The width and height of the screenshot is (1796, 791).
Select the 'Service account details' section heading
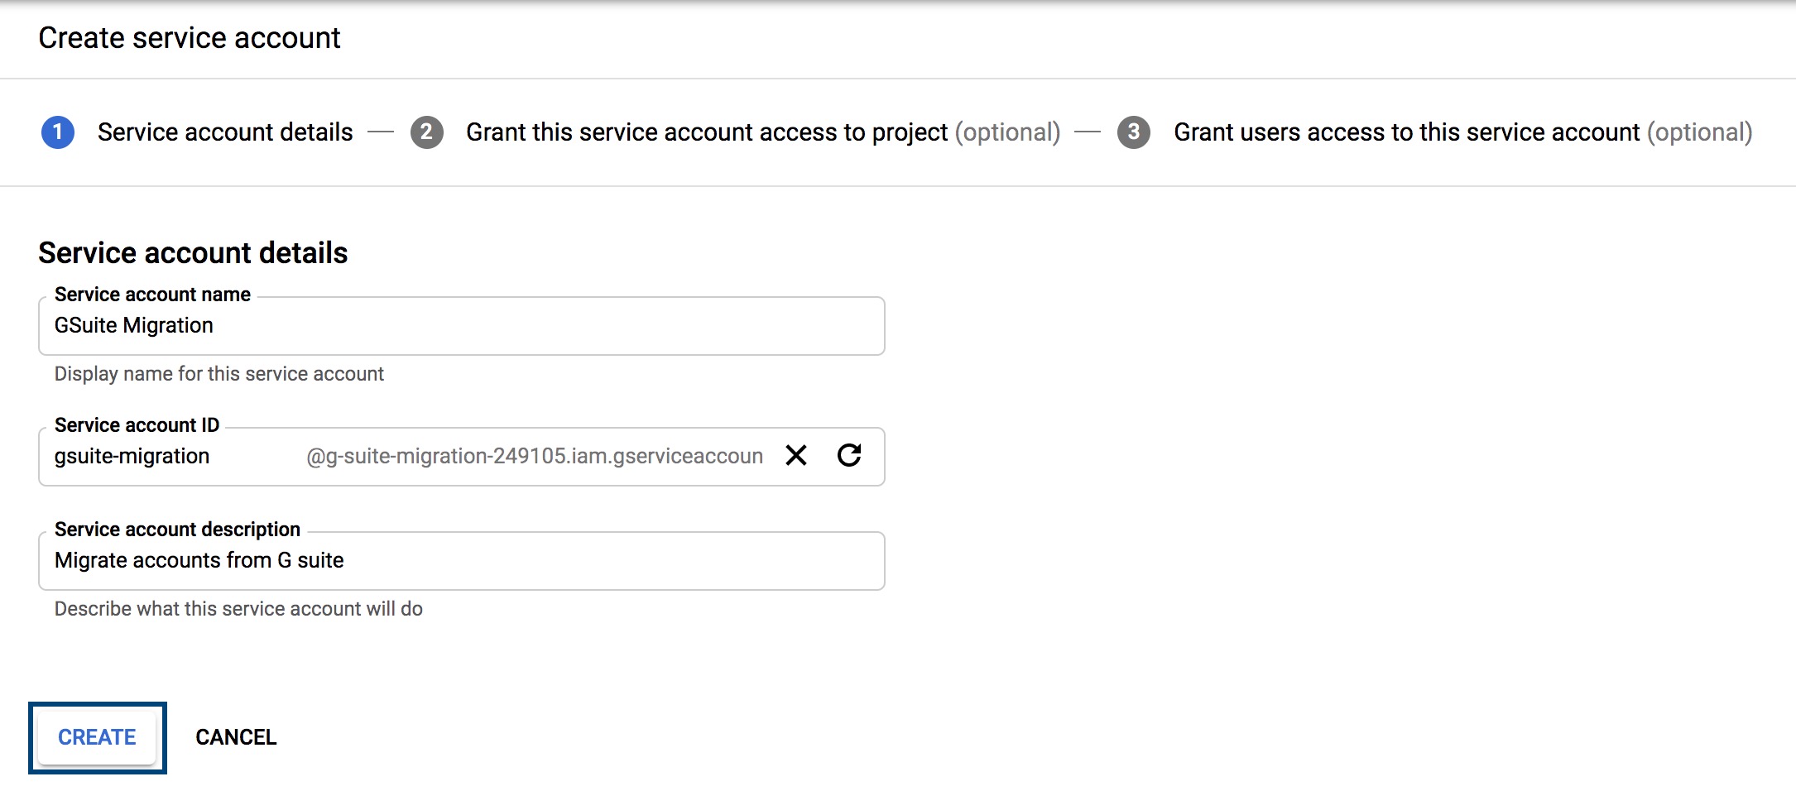(193, 253)
